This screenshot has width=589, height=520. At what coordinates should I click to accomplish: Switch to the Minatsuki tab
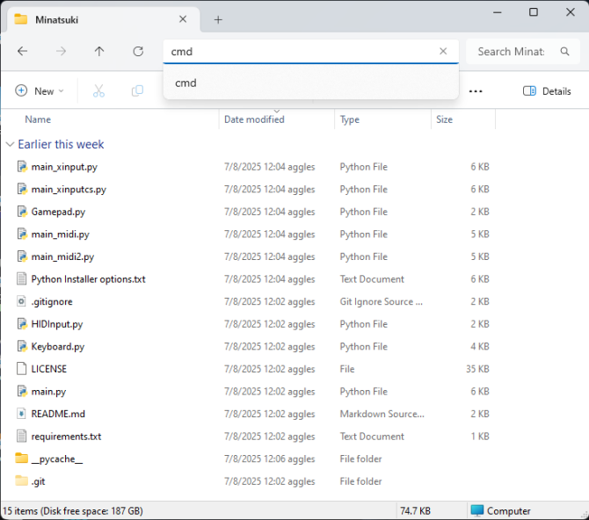(x=102, y=19)
